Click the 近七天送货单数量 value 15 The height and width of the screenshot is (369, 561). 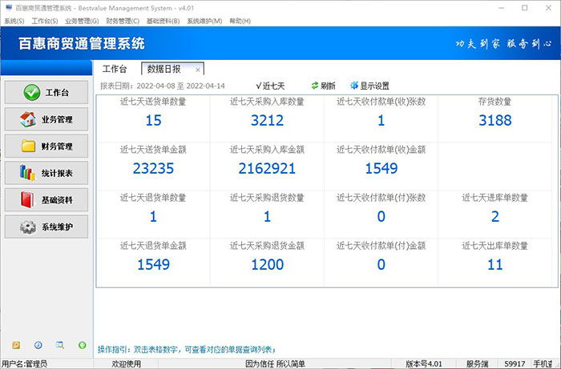(153, 121)
